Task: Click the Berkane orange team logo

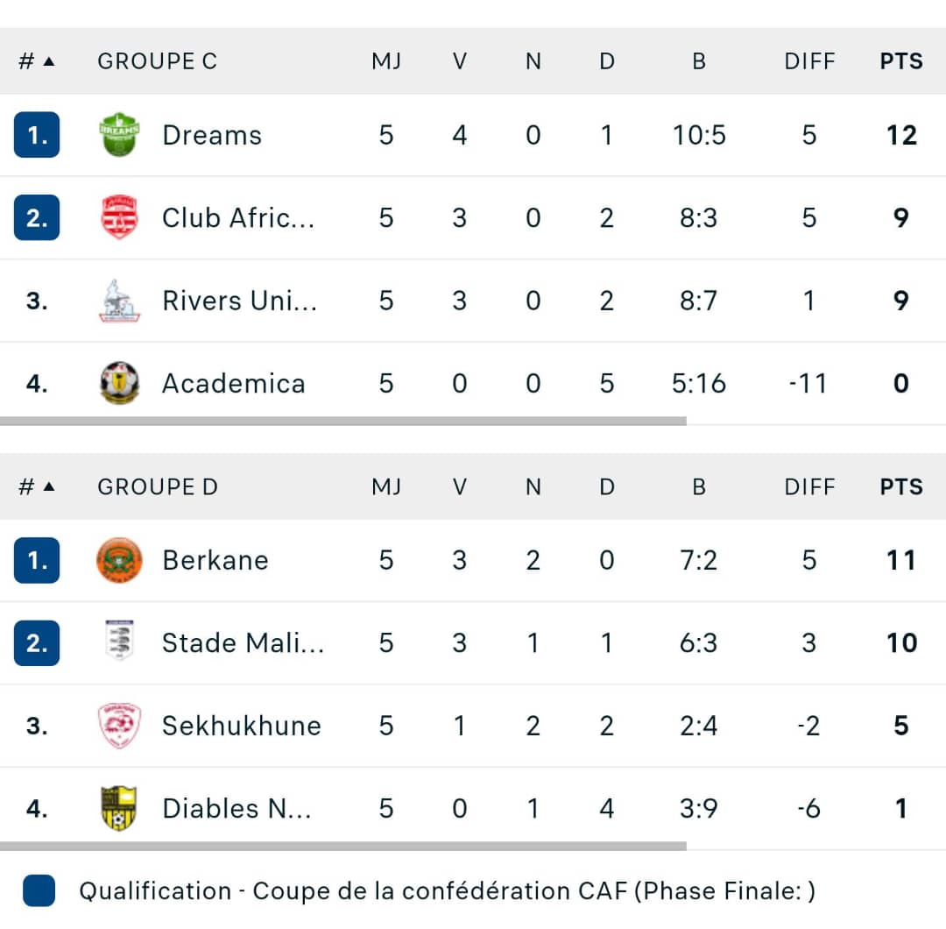Action: [x=119, y=560]
